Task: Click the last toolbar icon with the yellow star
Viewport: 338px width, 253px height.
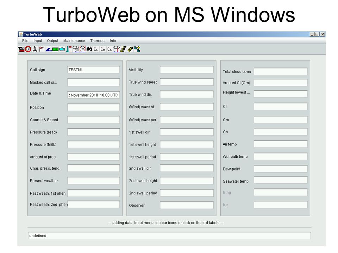Action: (x=137, y=49)
